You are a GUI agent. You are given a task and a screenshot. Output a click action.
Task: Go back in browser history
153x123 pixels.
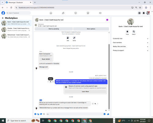click(3, 7)
